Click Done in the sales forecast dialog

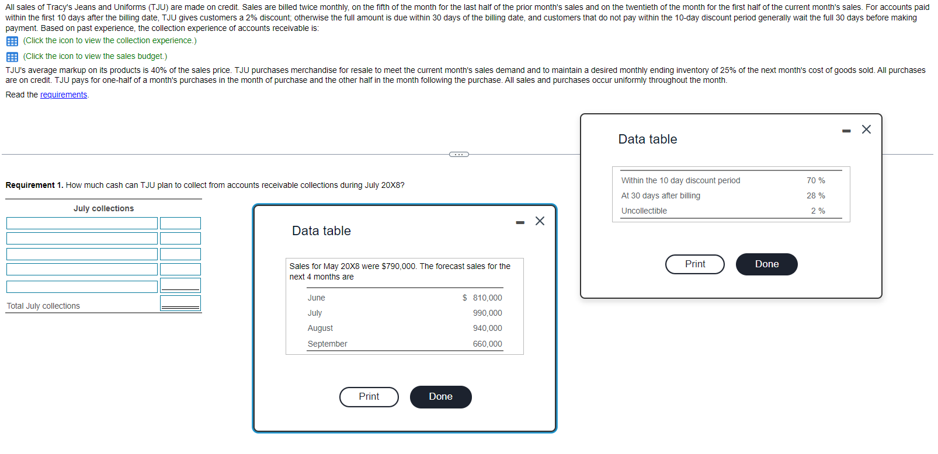pyautogui.click(x=441, y=397)
